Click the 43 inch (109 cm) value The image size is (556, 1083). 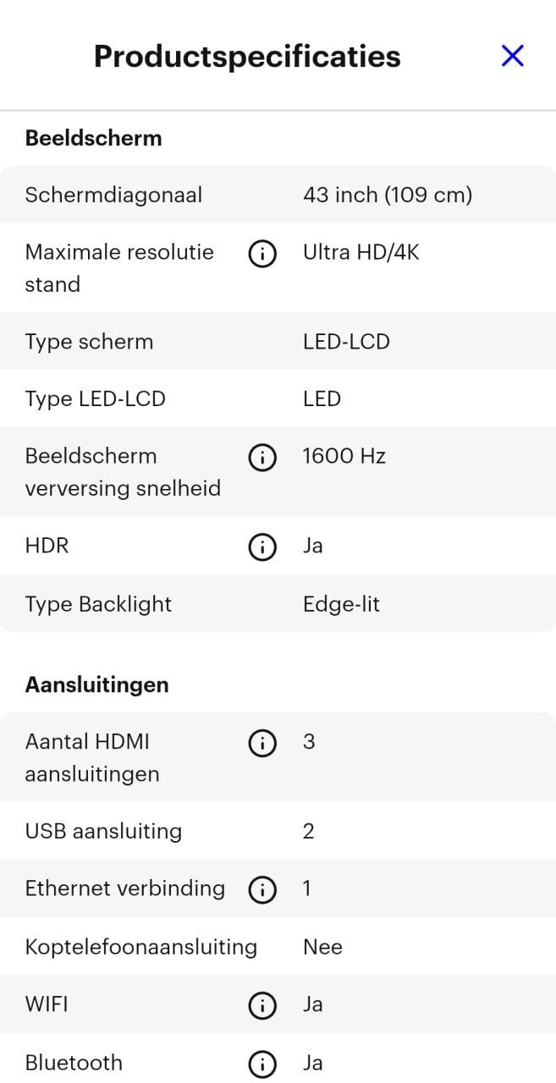coord(388,195)
